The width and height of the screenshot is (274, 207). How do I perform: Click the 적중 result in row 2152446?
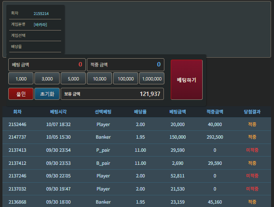tap(252, 125)
